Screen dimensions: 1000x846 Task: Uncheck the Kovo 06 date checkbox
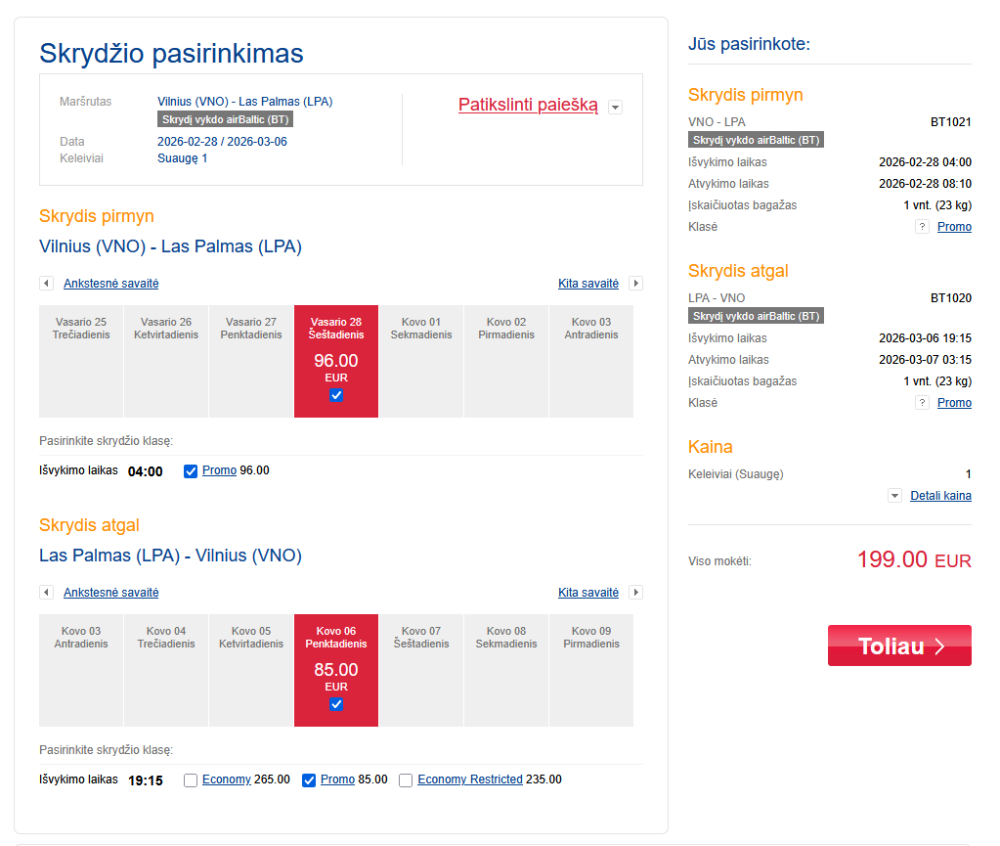click(336, 704)
